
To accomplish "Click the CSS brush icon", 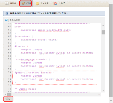I will click(23, 3).
